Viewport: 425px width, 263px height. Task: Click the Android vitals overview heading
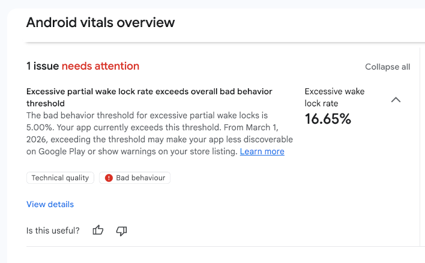coord(100,23)
